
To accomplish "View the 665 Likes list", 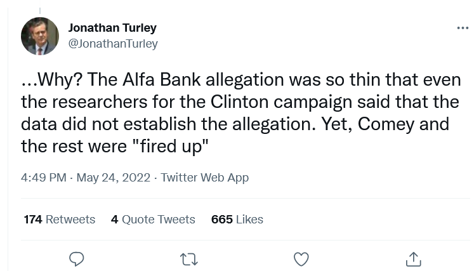I will tap(237, 220).
